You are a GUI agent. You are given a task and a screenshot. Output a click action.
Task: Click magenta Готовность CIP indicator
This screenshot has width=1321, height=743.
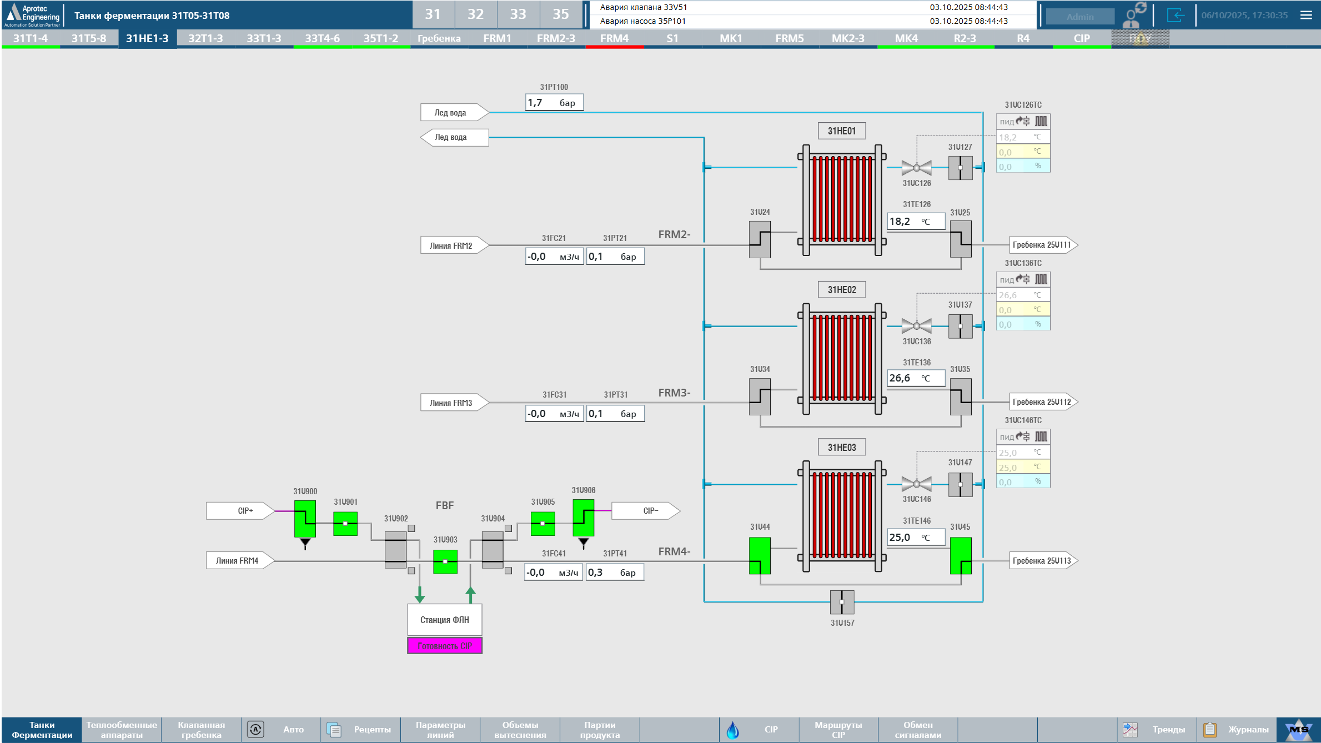(444, 646)
